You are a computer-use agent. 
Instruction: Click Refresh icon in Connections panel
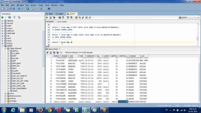9,17
